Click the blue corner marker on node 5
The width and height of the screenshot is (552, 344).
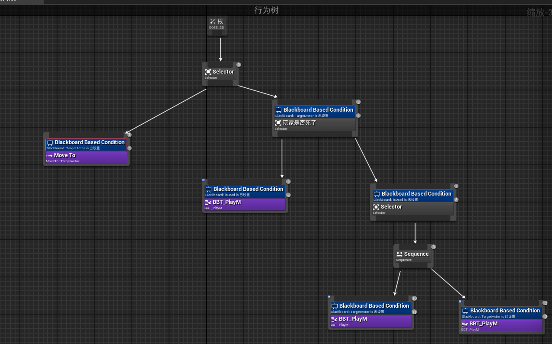pyautogui.click(x=203, y=180)
